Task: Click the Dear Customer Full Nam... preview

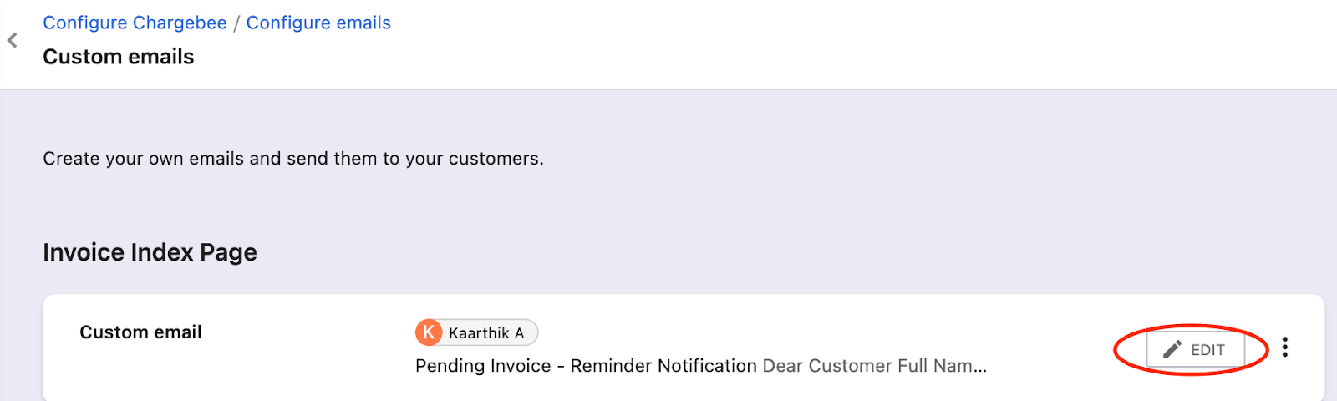Action: coord(875,366)
